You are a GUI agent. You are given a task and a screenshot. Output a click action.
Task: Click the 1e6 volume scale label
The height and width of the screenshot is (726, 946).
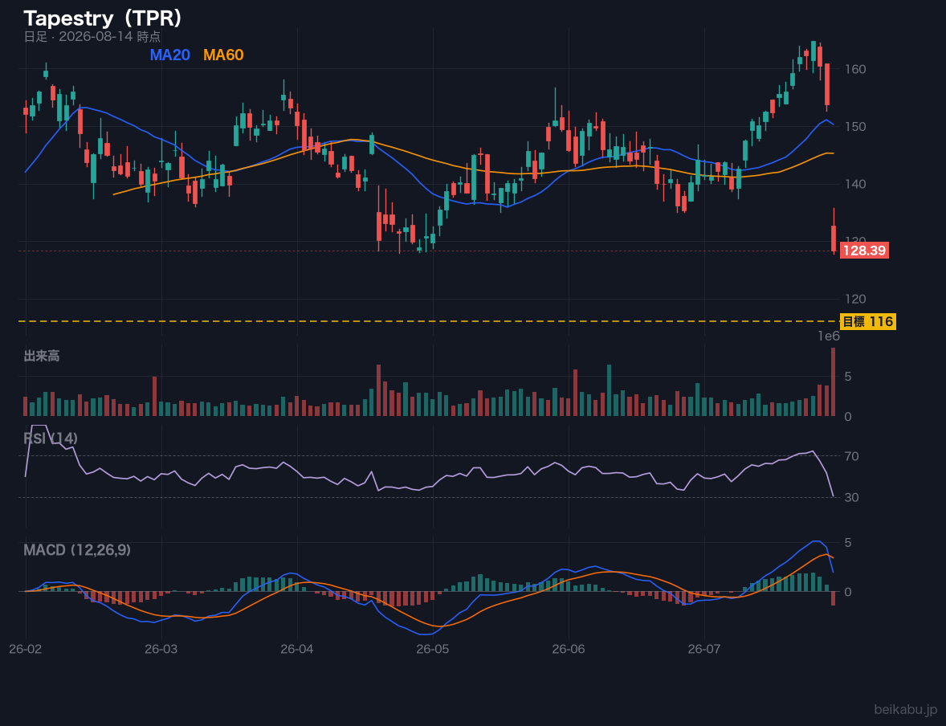pos(829,336)
